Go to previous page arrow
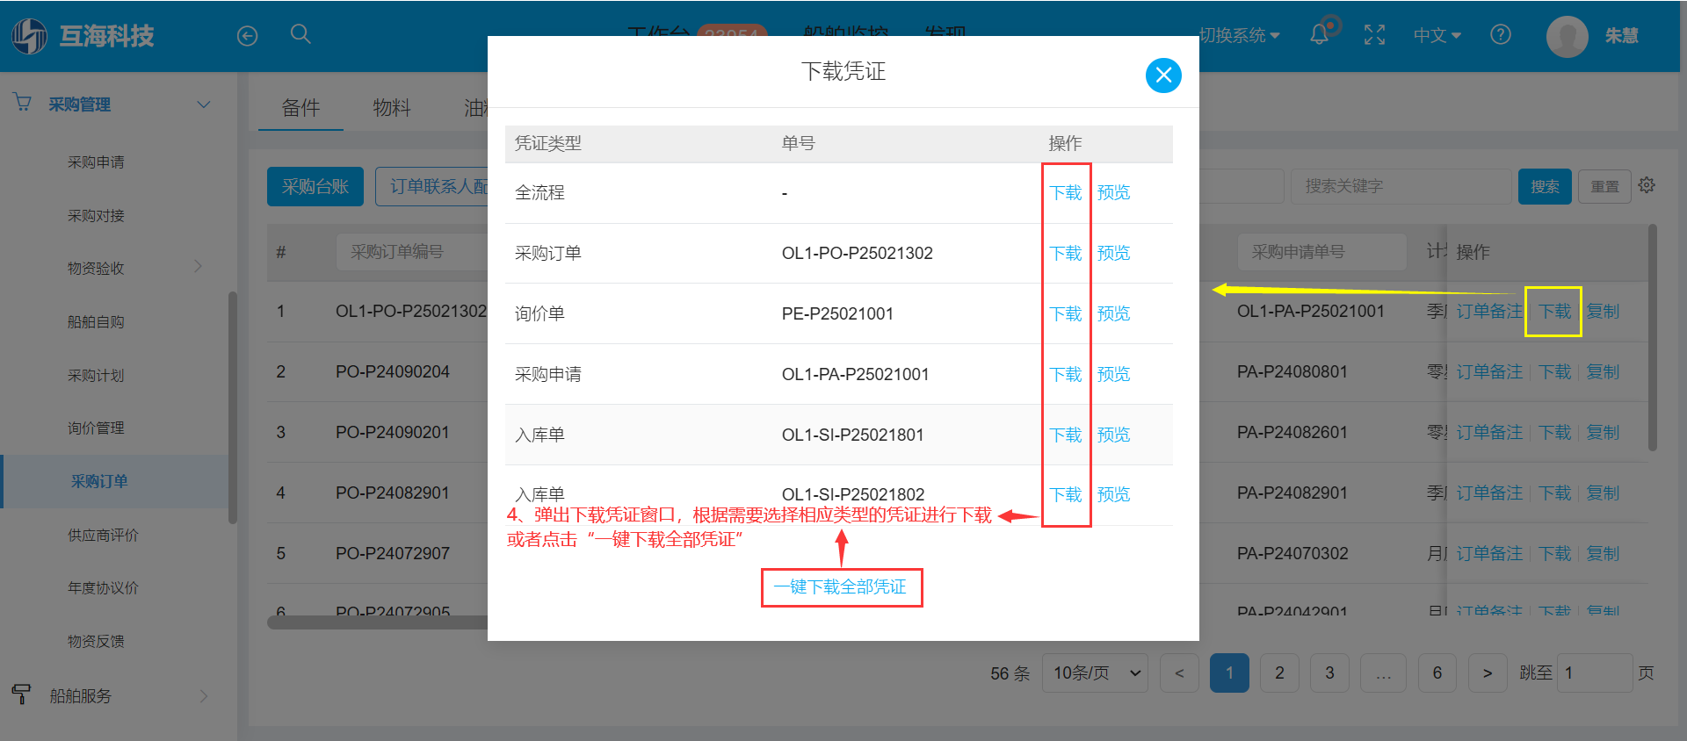Viewport: 1687px width, 741px height. point(1179,673)
